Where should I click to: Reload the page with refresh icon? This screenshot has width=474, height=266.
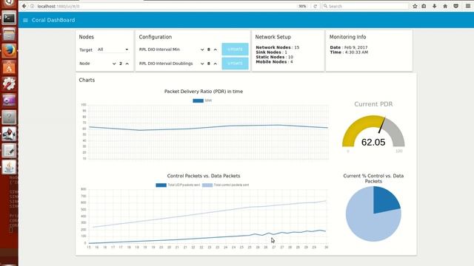point(315,6)
